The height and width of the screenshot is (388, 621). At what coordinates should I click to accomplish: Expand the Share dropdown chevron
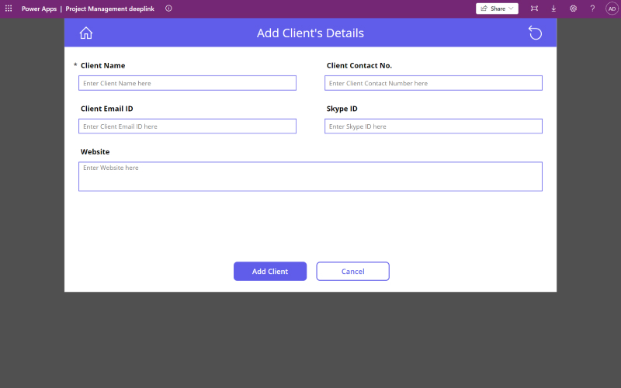click(x=511, y=9)
